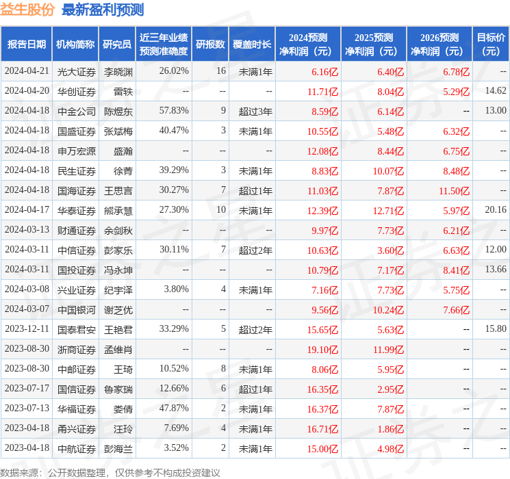Screen dimensions: 510x479
Task: Click analyst name 李晓渊
Action: 118,72
